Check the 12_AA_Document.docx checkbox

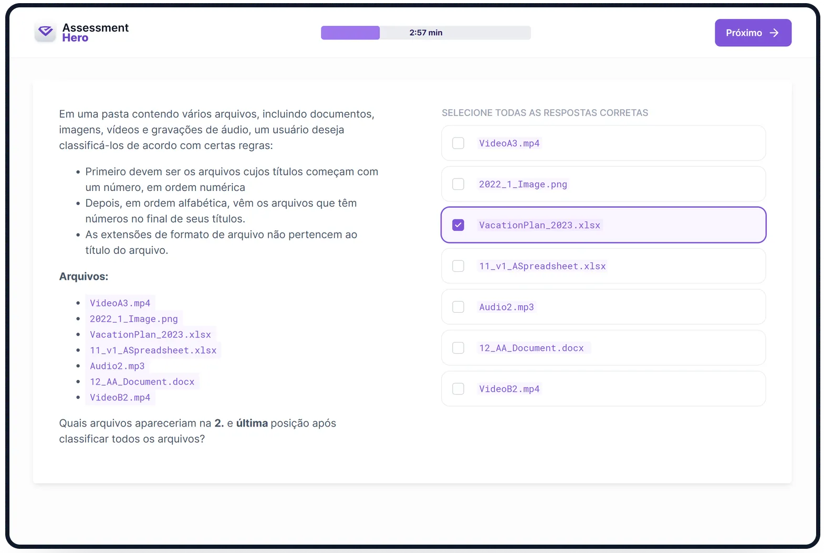tap(458, 348)
